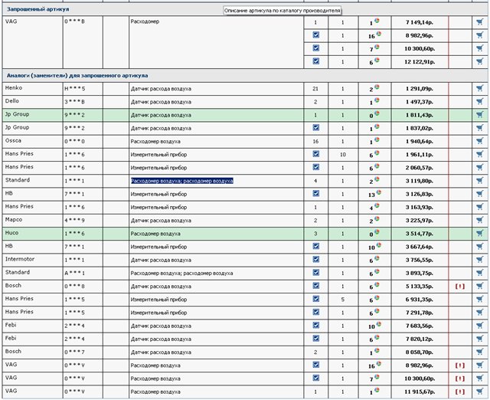Toggle checkbox in HB 3 667,64р. row
This screenshot has width=490, height=400.
click(x=316, y=246)
